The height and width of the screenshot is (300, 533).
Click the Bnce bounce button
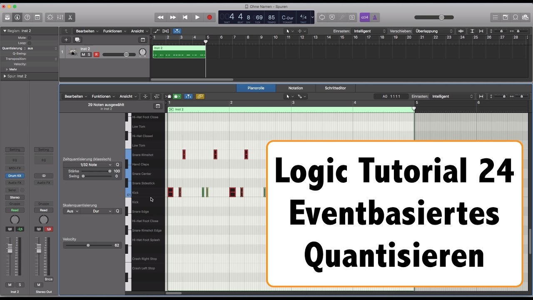coord(49,279)
